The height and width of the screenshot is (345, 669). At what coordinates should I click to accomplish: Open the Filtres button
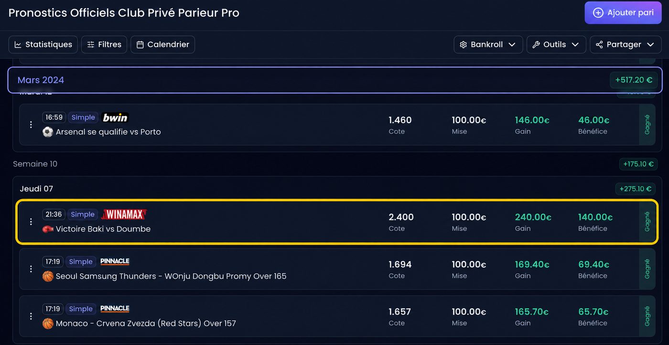pos(104,44)
